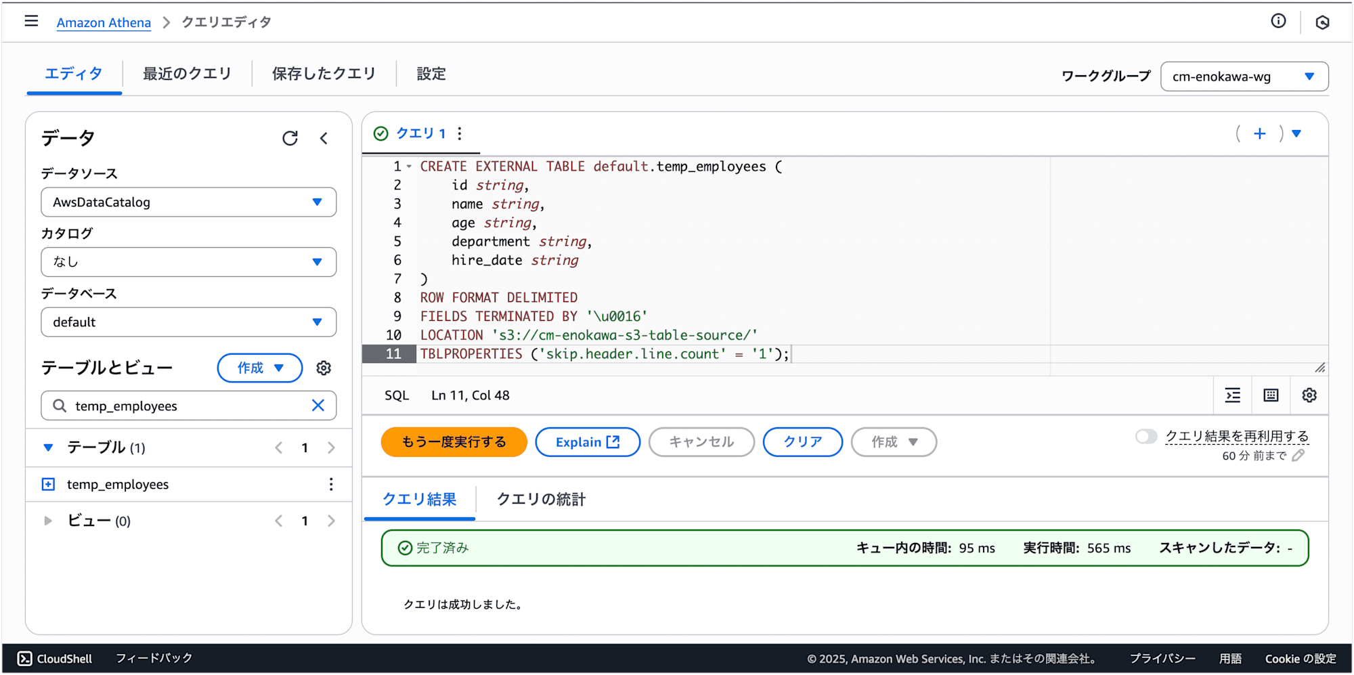Open the 用語 footer link
The image size is (1354, 675).
(1230, 658)
